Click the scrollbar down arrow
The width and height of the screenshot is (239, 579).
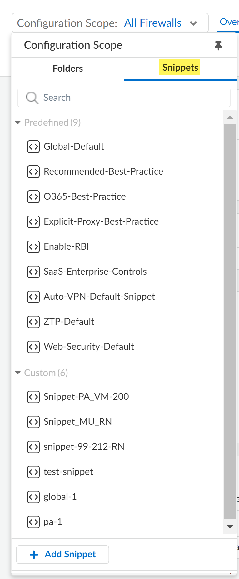[230, 526]
